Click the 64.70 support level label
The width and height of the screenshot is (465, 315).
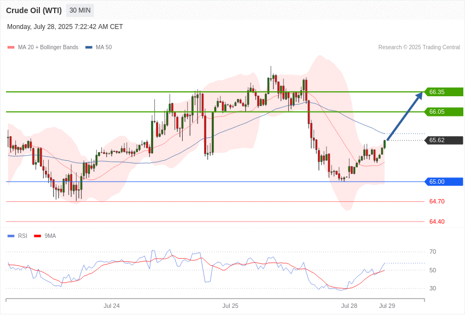pyautogui.click(x=437, y=201)
